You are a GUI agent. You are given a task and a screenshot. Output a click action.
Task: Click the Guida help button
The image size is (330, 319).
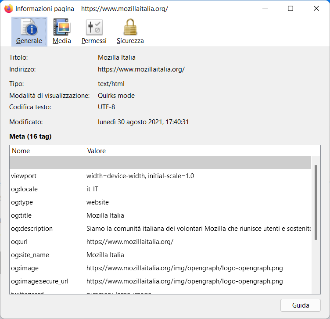point(300,305)
